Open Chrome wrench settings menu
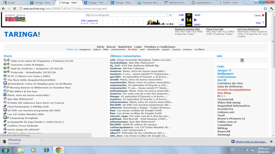 coord(272,8)
